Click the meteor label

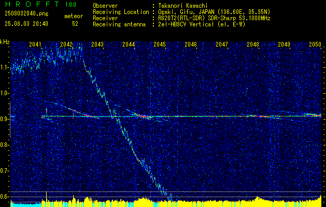point(74,16)
